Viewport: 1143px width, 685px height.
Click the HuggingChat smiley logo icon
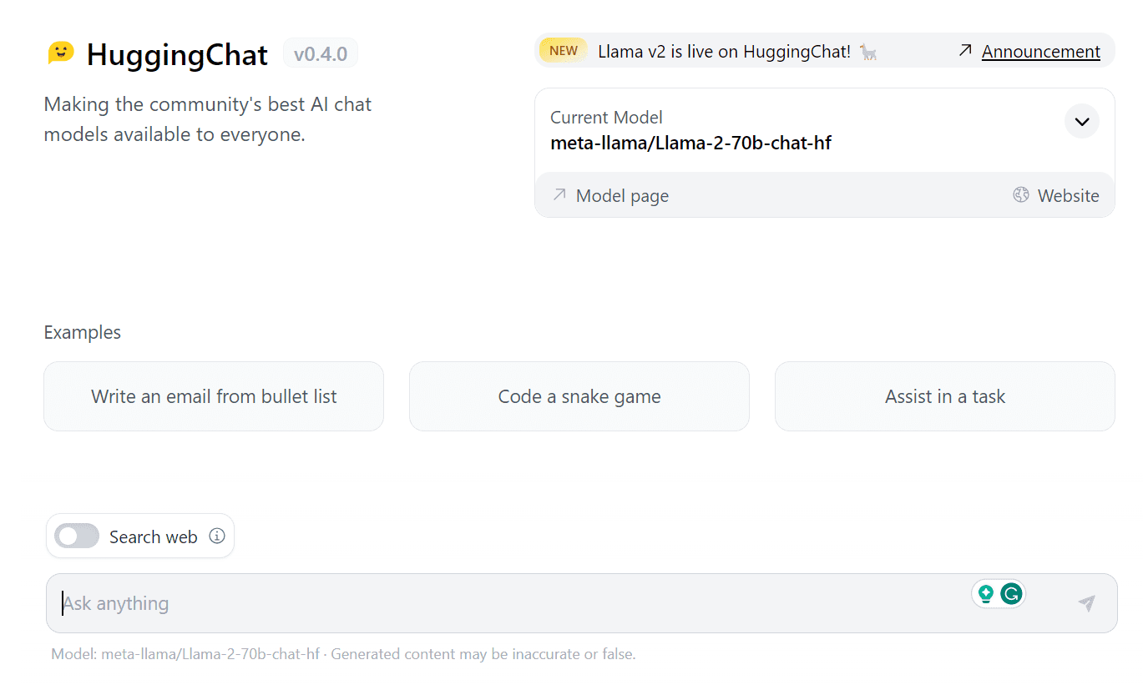61,53
